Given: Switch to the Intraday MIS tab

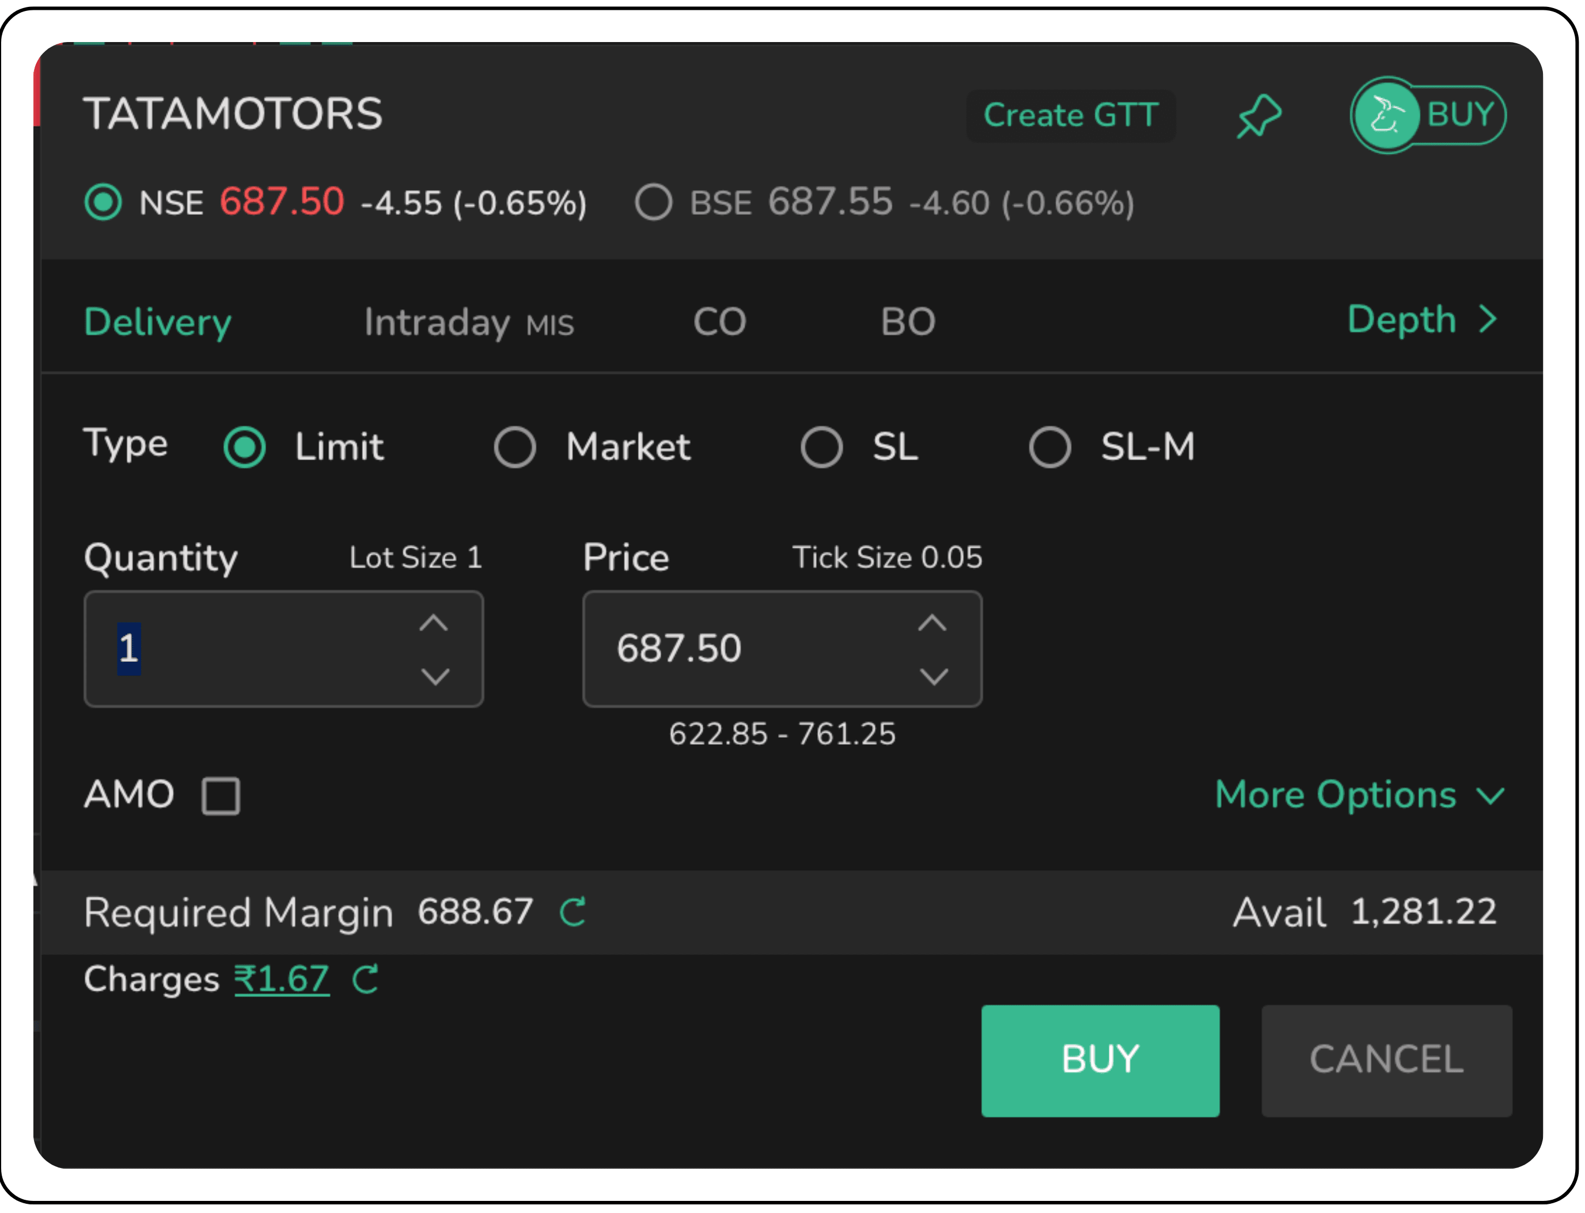Looking at the screenshot, I should point(469,322).
